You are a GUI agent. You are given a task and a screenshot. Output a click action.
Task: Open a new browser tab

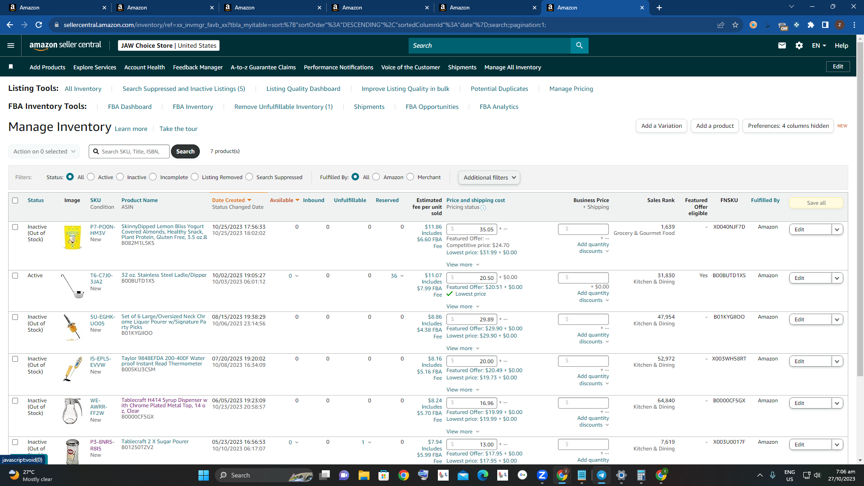(659, 8)
